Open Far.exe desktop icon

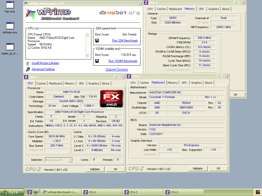tap(10, 7)
